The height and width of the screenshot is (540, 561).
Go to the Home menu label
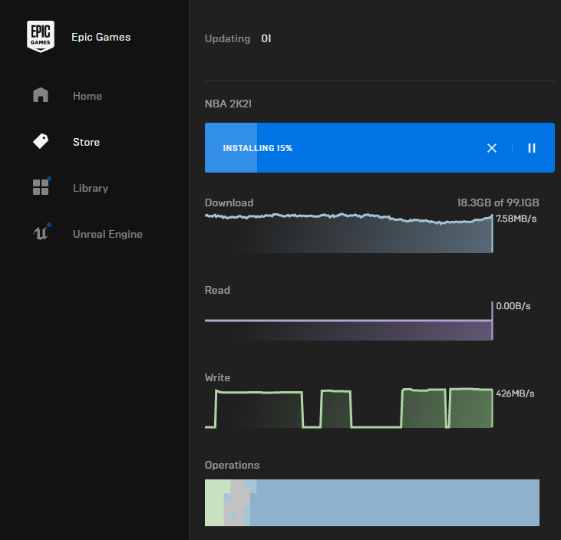[x=87, y=96]
